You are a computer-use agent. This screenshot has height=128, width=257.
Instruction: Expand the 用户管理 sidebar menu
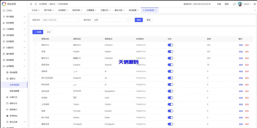[x=14, y=17]
